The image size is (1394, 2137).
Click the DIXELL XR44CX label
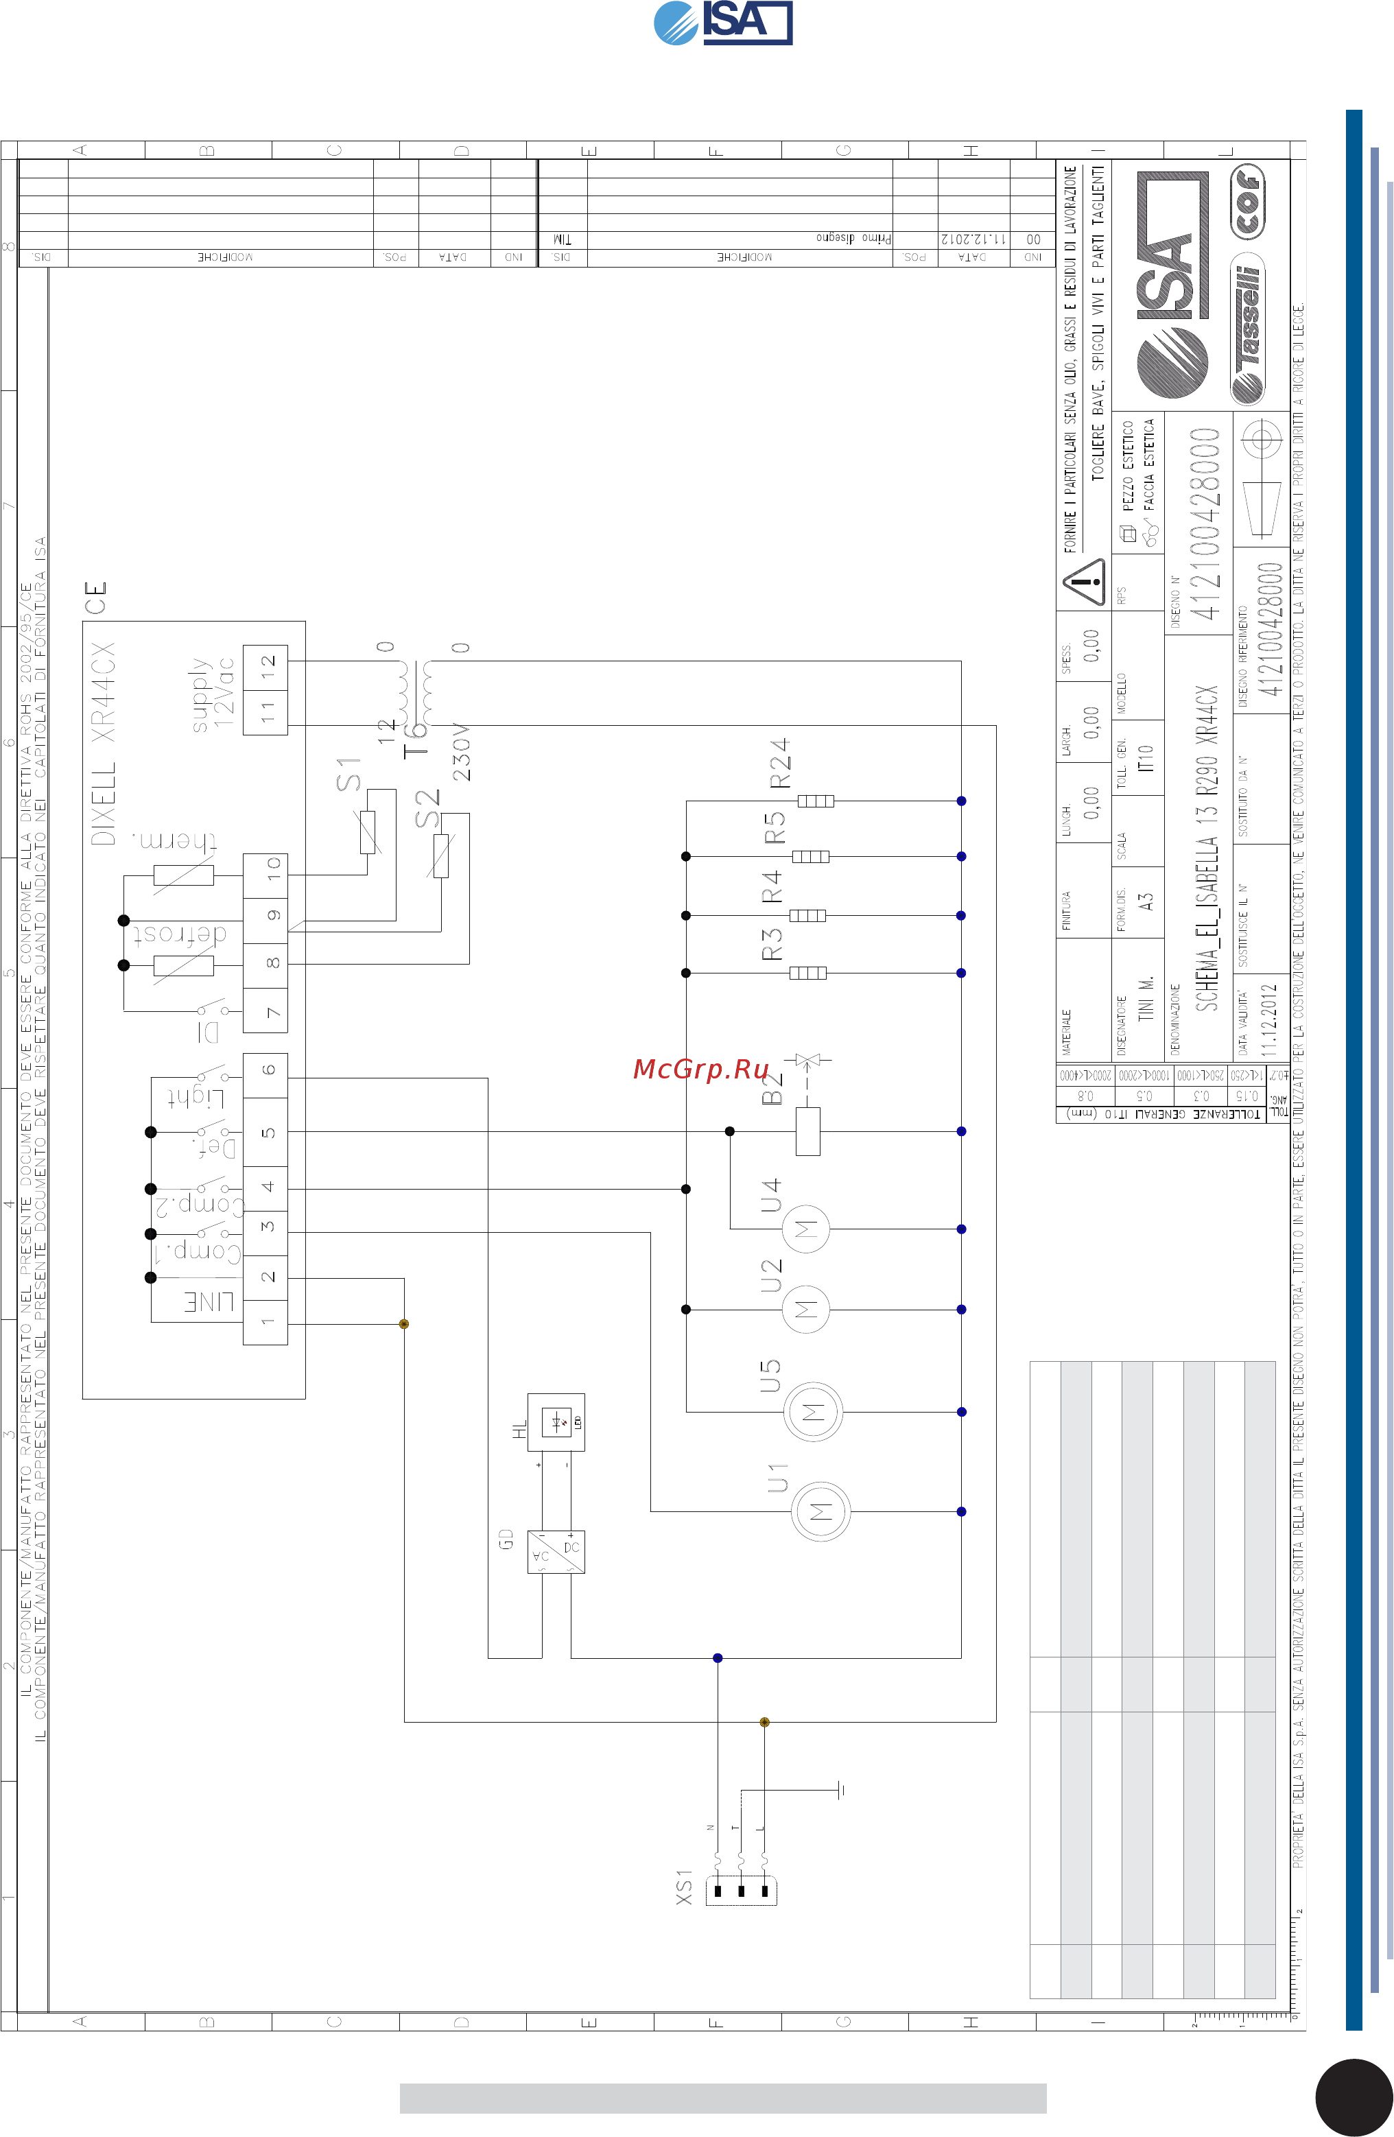coord(103,744)
